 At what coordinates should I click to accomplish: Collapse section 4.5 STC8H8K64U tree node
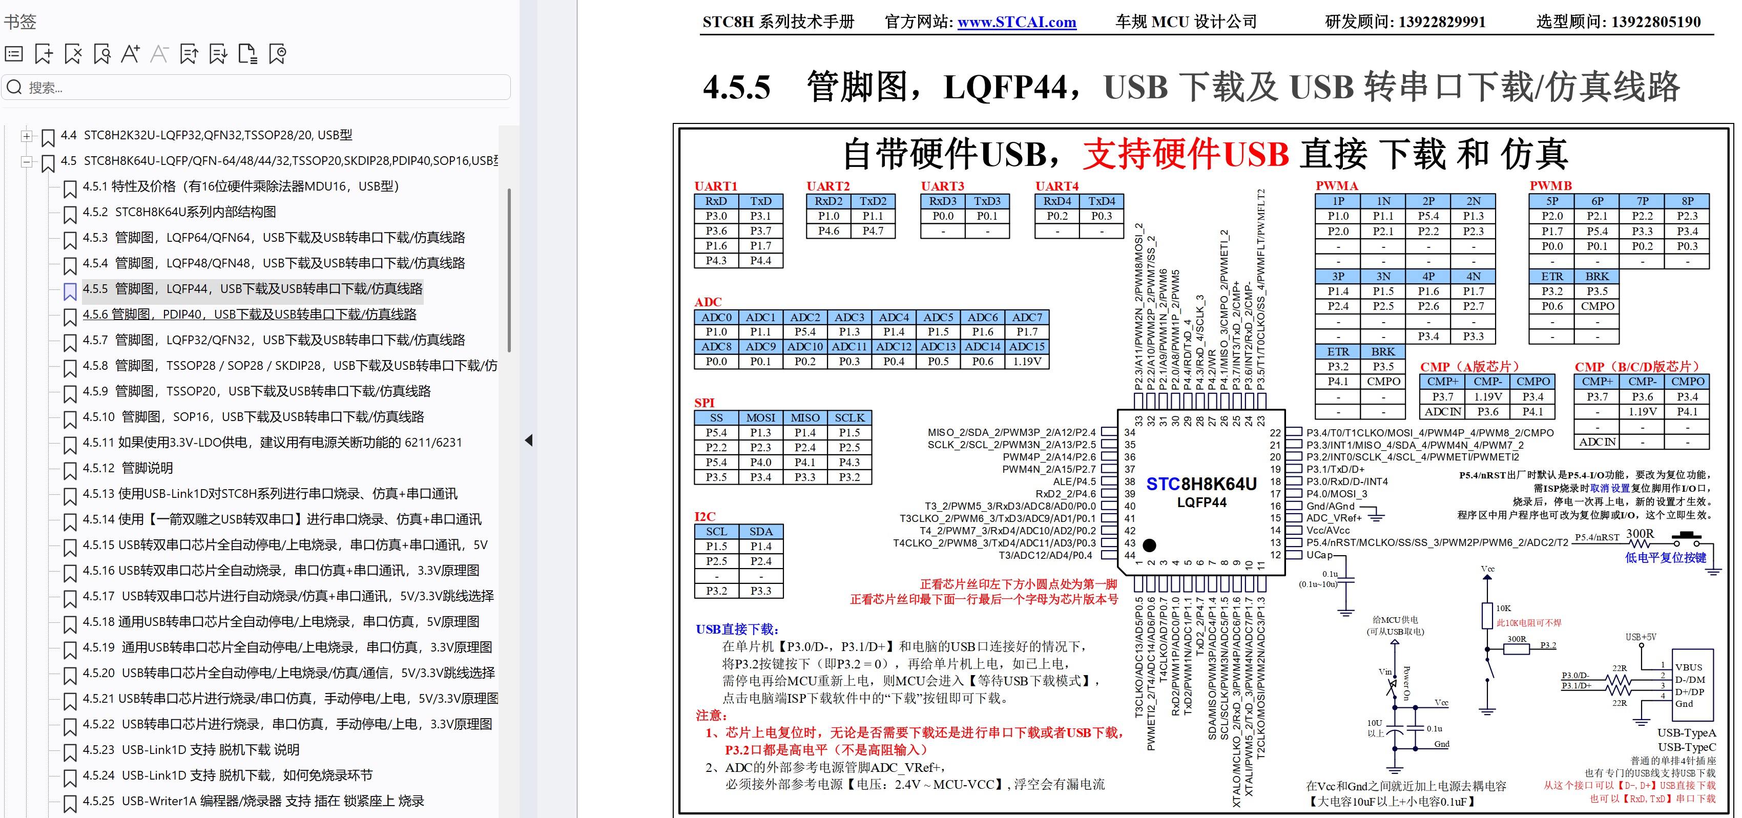pyautogui.click(x=26, y=161)
